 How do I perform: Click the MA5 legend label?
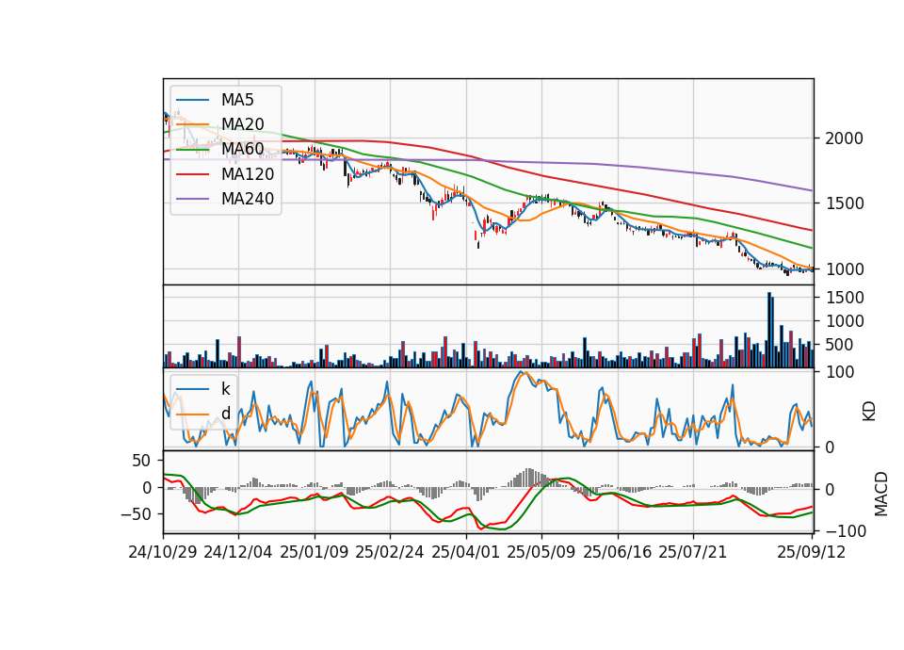coord(237,100)
